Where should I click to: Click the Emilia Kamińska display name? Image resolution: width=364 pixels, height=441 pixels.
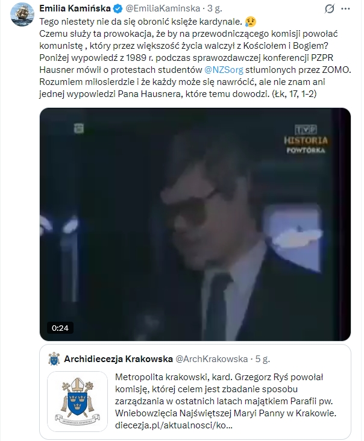75,8
